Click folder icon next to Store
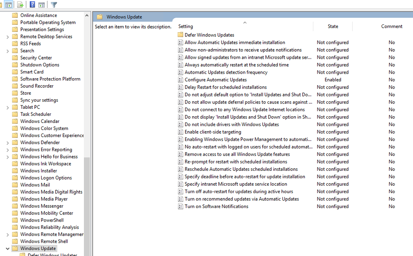Viewport: 413px width, 256px height. 15,93
